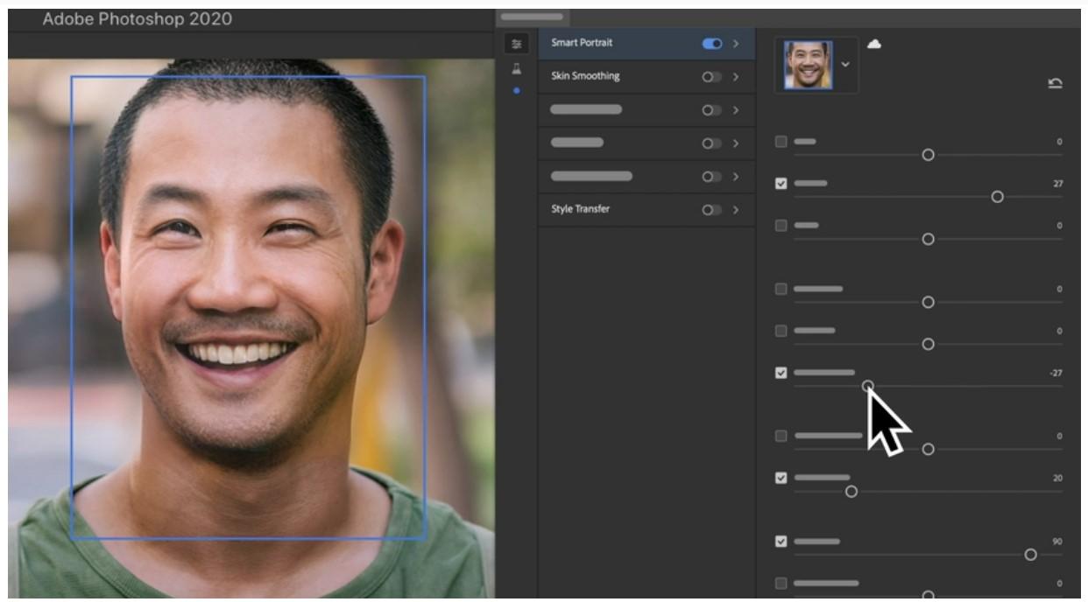The image size is (1088, 602).
Task: Select the Style Transfer filter row
Action: point(646,210)
